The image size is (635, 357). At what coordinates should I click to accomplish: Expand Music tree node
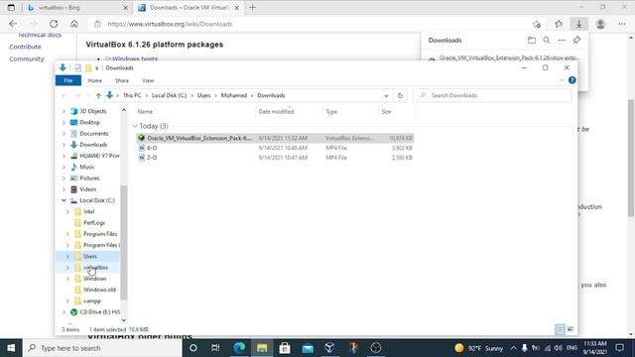point(63,167)
